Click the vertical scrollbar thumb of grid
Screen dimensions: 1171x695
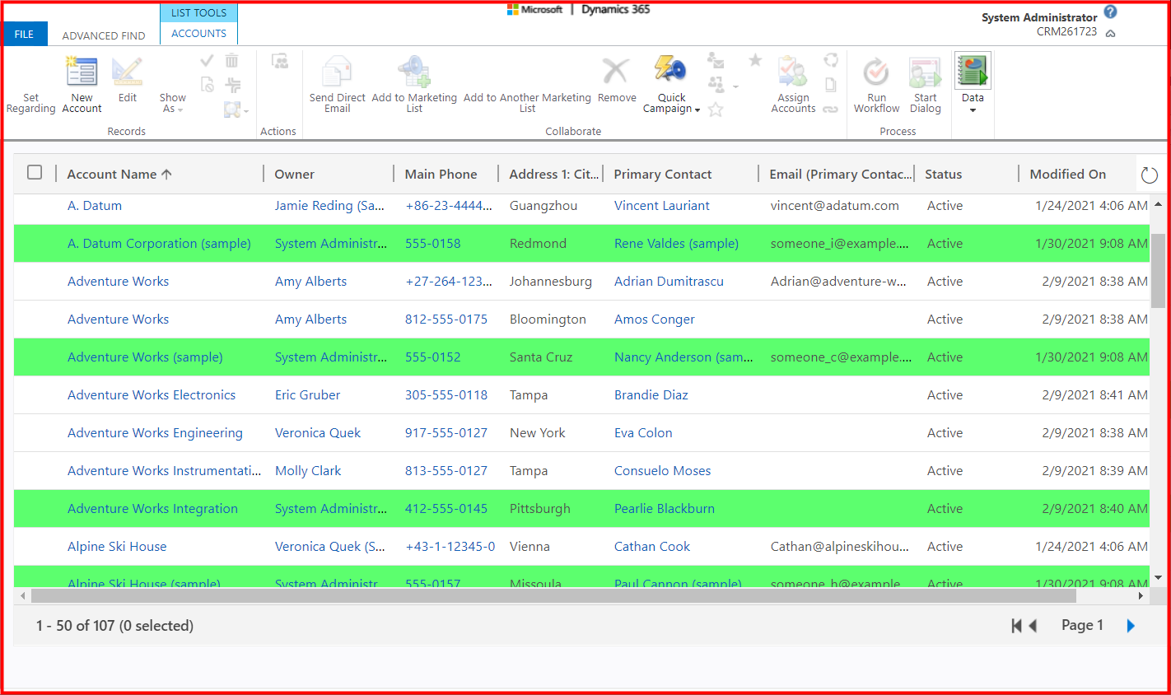(1158, 270)
